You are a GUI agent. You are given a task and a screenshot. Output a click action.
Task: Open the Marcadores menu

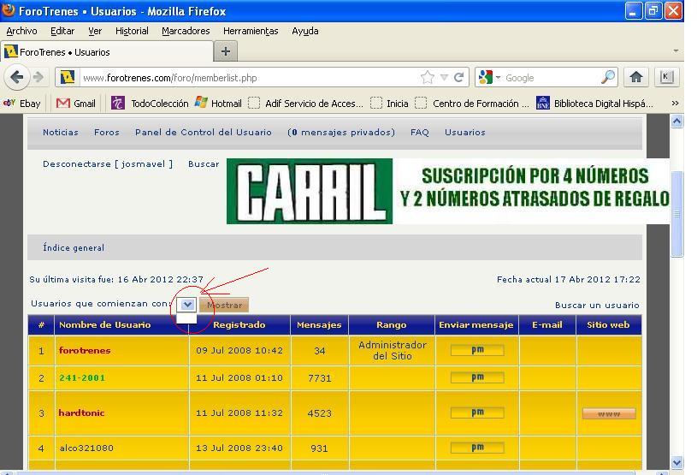click(186, 31)
